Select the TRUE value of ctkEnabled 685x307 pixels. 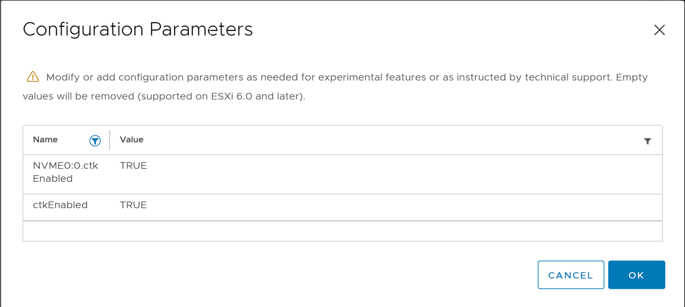point(133,205)
